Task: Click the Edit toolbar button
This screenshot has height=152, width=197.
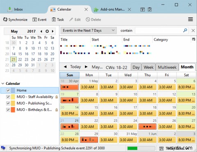Action: click(75, 20)
